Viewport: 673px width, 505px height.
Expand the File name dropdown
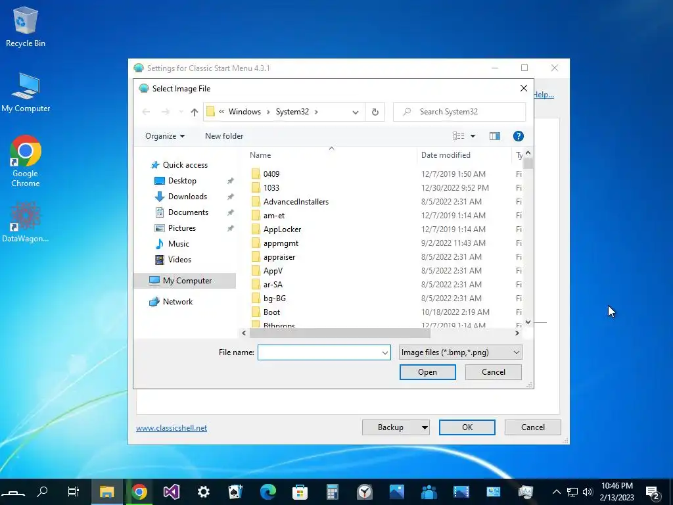pyautogui.click(x=384, y=352)
